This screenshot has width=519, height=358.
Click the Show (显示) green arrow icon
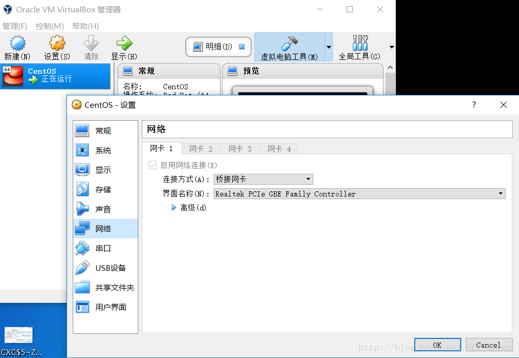(x=124, y=43)
